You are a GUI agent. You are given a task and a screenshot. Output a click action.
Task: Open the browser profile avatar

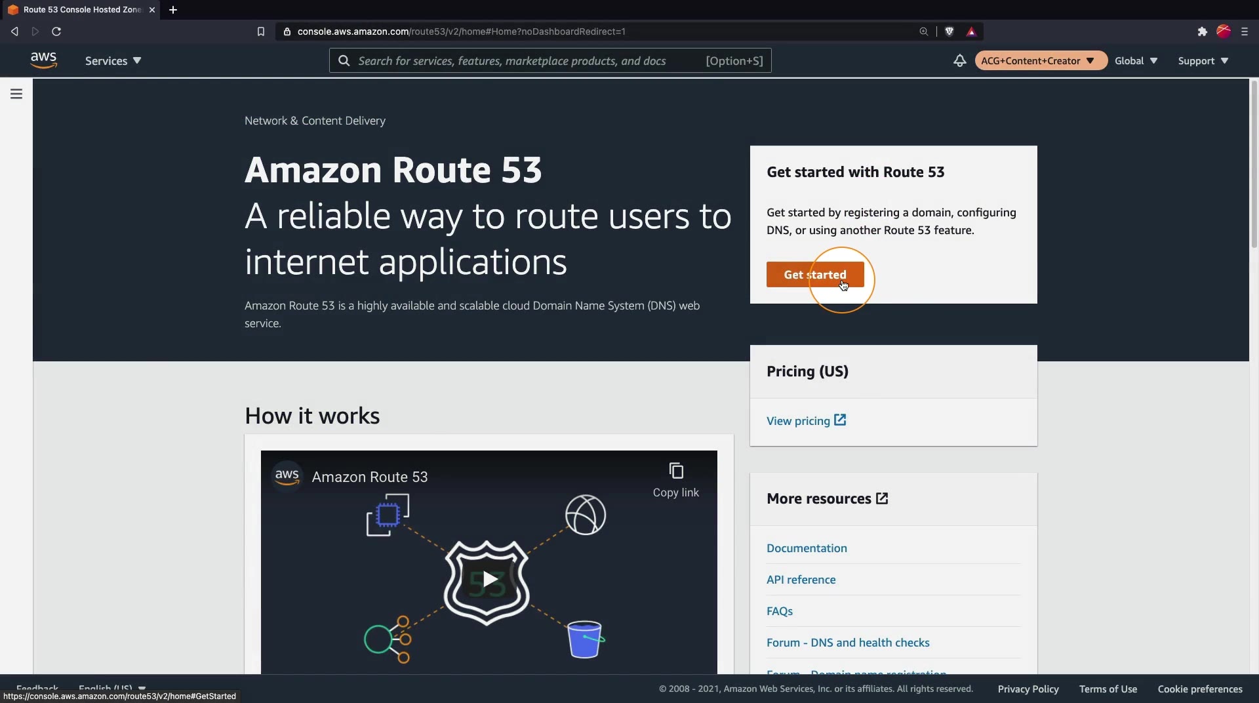click(1224, 31)
